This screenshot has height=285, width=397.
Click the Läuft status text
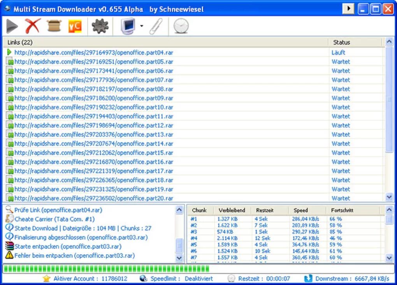click(338, 52)
